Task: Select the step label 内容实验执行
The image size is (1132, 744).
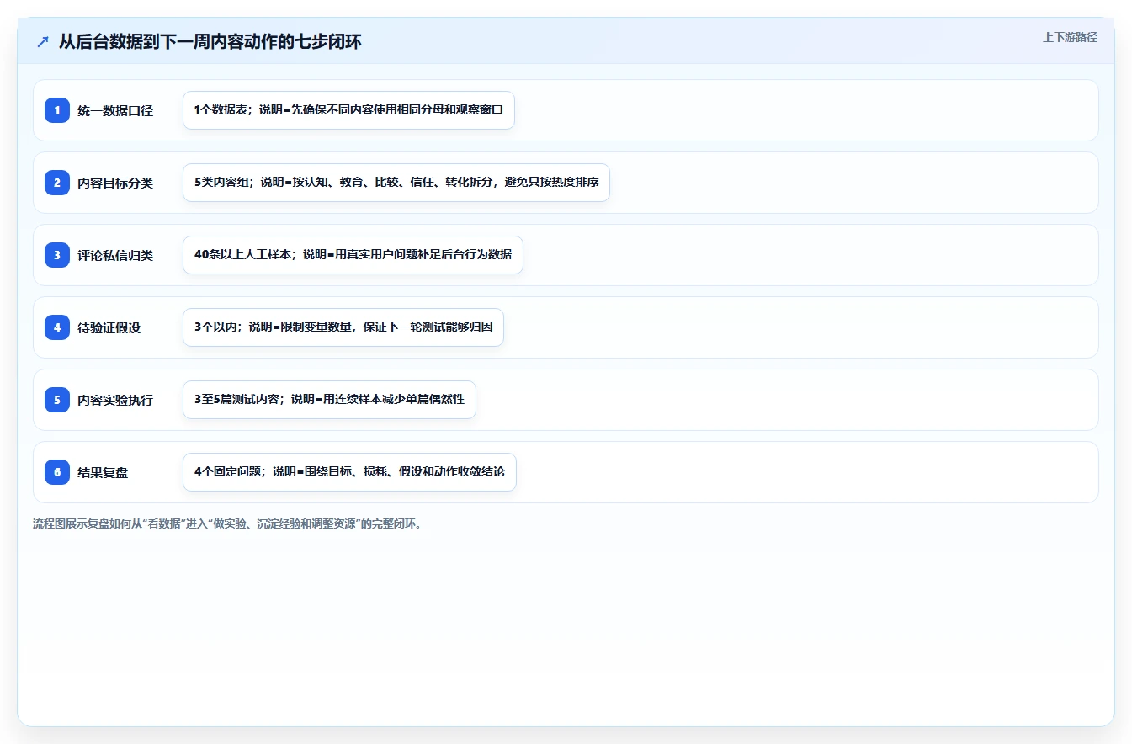Action: point(115,400)
